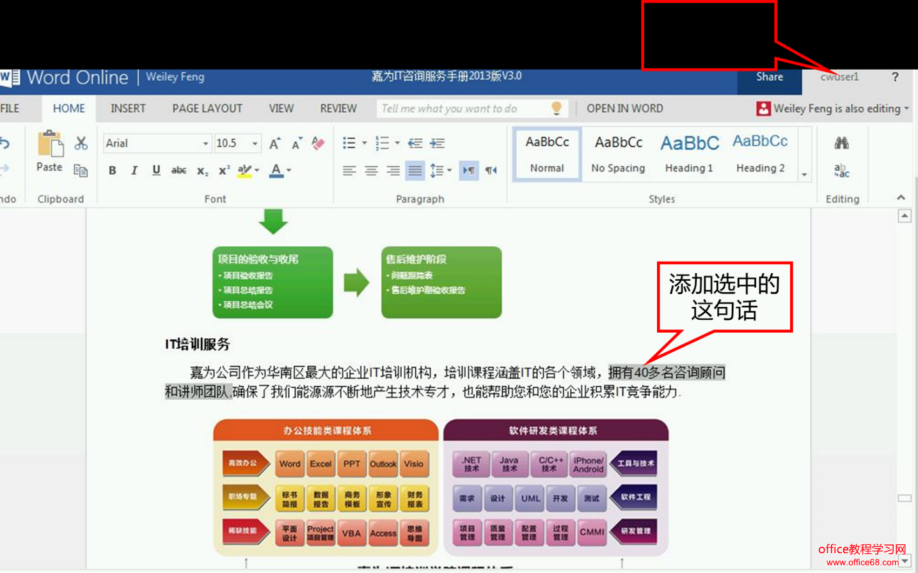Center the paragraph text
This screenshot has height=573, width=918.
[x=371, y=171]
